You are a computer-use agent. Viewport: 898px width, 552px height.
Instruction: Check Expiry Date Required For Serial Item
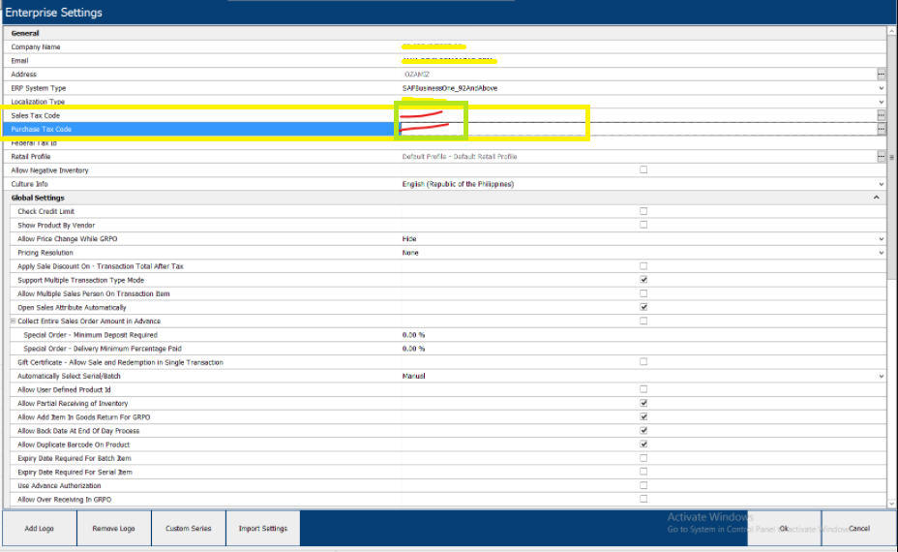pos(644,472)
